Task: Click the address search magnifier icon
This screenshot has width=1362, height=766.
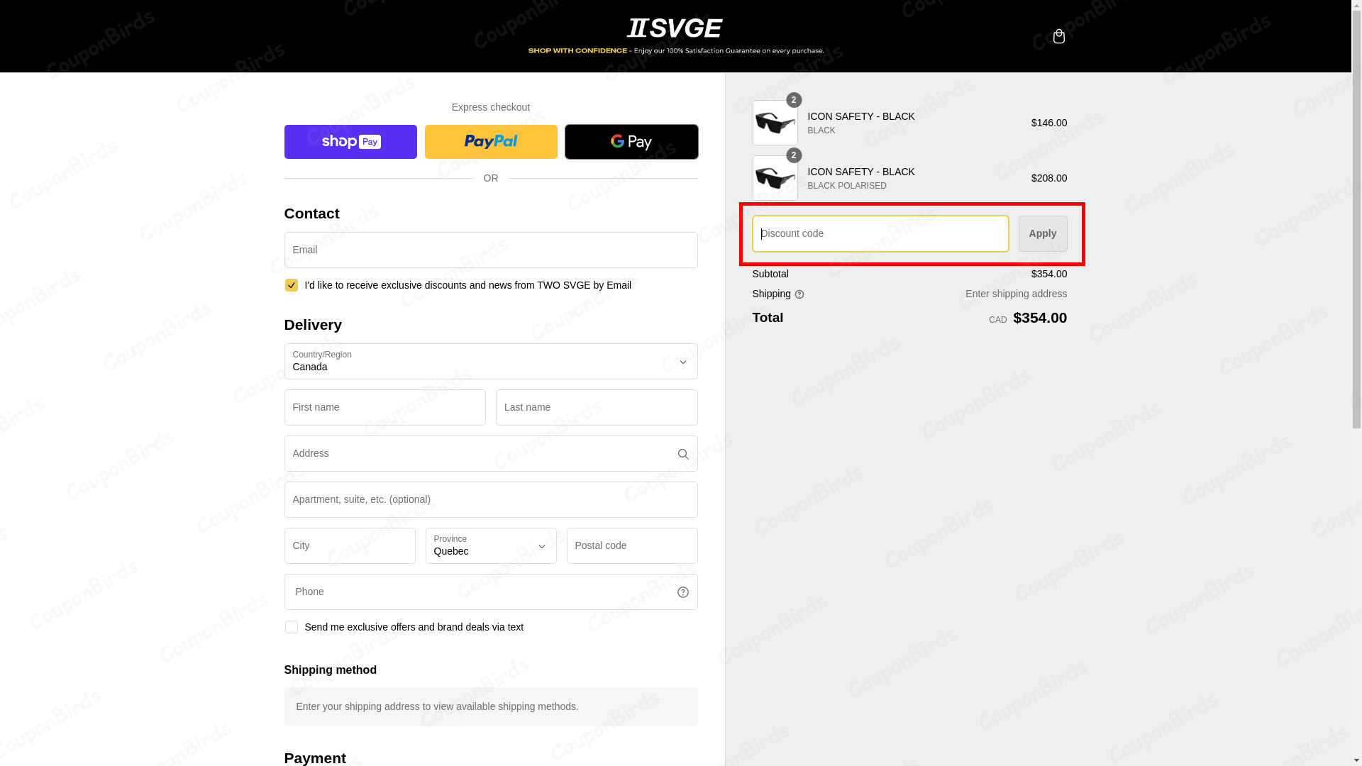Action: pos(682,453)
